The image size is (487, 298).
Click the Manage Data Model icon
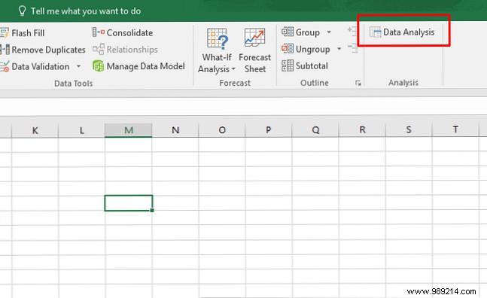pos(98,65)
